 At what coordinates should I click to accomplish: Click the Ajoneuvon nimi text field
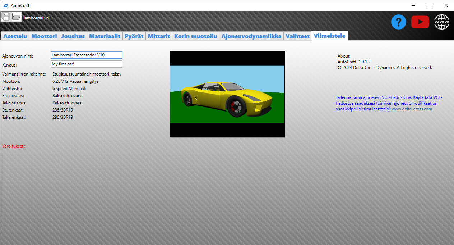(86, 55)
